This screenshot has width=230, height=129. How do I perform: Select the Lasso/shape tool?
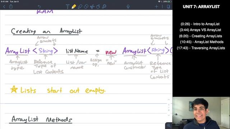98,6
